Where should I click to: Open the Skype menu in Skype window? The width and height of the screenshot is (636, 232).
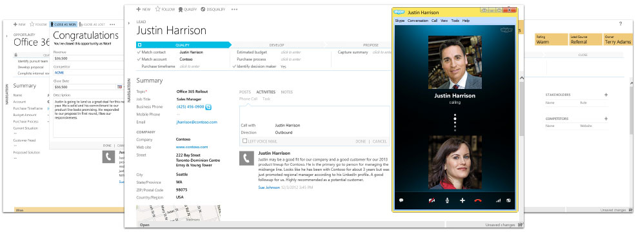coord(399,21)
